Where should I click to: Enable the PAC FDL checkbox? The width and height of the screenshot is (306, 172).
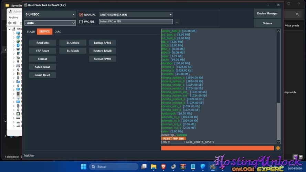click(81, 22)
